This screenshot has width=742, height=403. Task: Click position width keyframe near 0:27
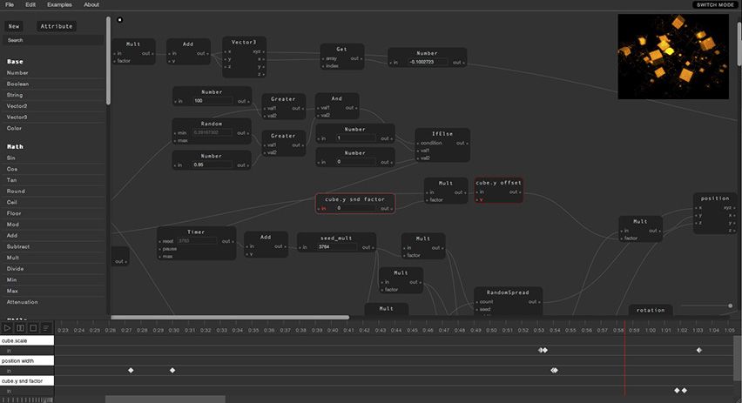click(x=131, y=371)
